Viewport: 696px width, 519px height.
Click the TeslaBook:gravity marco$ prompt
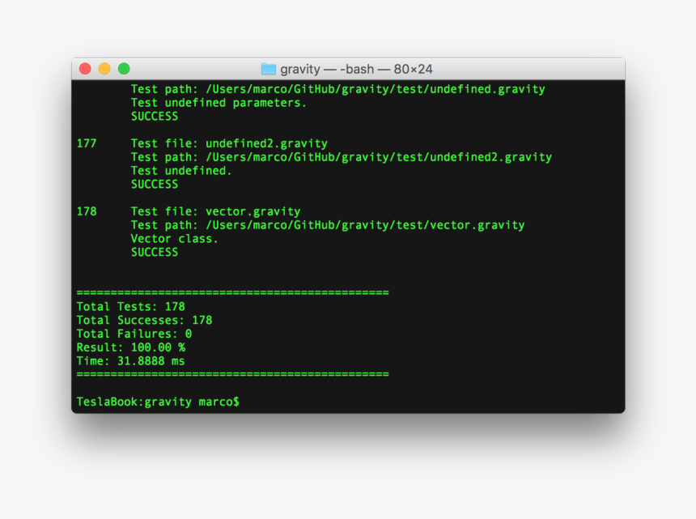(x=156, y=401)
